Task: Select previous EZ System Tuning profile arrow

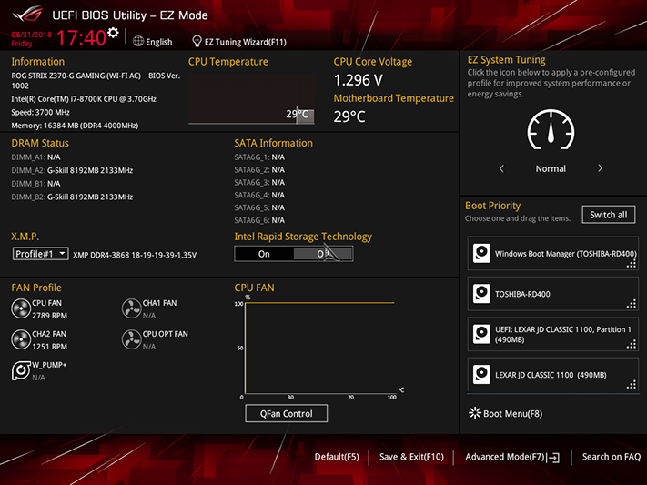Action: coord(501,168)
